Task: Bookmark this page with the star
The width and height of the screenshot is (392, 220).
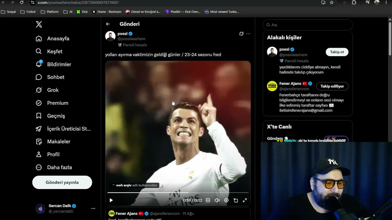Action: (x=332, y=2)
